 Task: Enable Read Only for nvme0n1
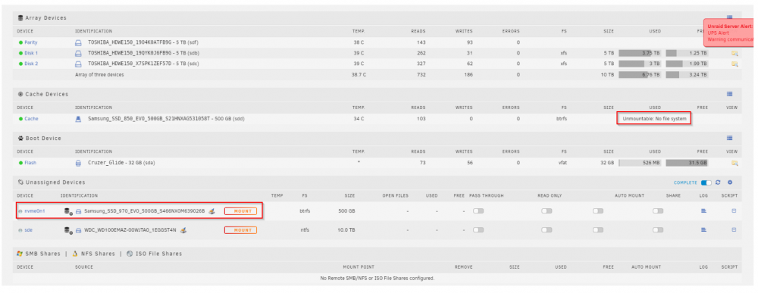pyautogui.click(x=547, y=211)
